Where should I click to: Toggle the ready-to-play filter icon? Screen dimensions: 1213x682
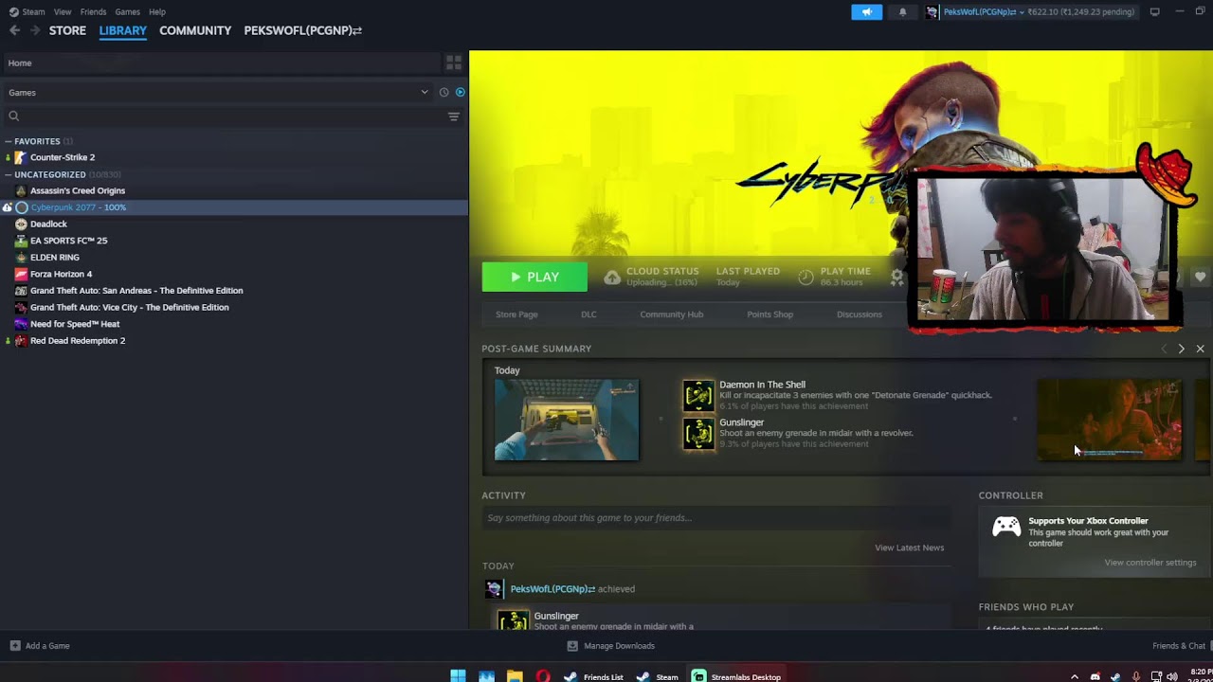[460, 92]
